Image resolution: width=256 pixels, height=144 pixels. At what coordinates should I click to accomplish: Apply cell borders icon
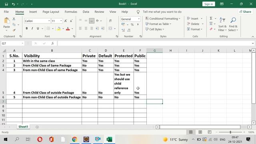pos(48,28)
